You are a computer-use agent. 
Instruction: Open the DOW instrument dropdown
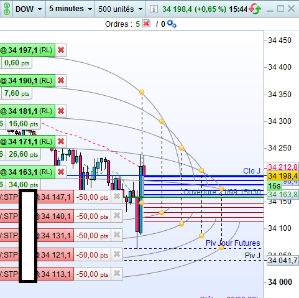tap(29, 9)
